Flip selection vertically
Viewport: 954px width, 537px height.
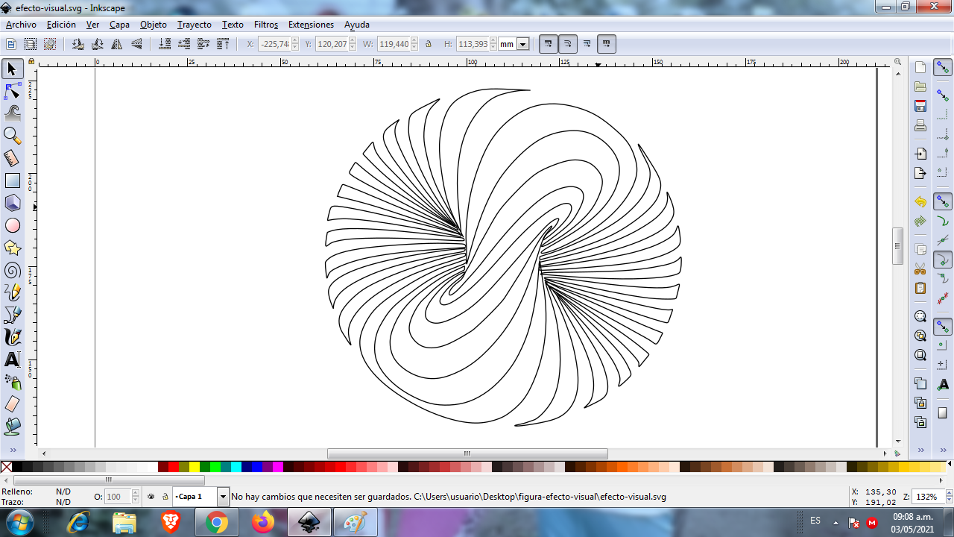pyautogui.click(x=136, y=44)
